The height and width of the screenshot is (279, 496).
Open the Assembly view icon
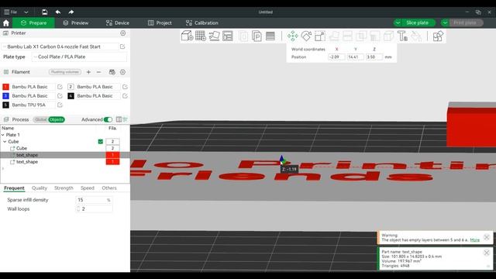coord(438,36)
